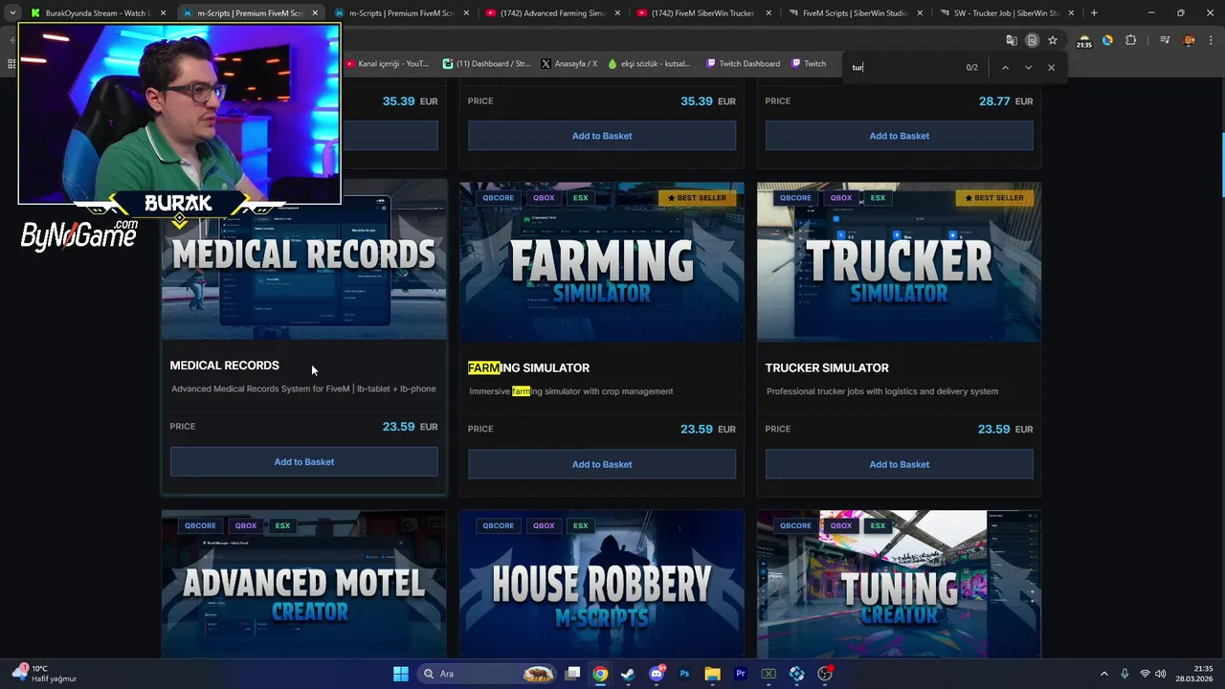Open the 21:35 clock extension icon

1083,41
